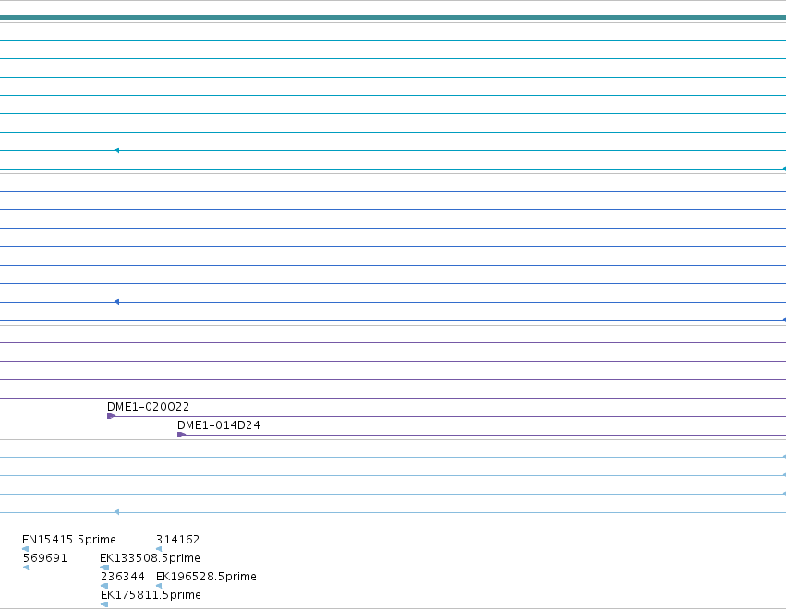Select the 569691 feature label
The height and width of the screenshot is (609, 786).
(x=45, y=558)
